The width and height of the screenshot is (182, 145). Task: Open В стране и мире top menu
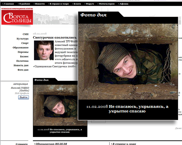click(59, 4)
